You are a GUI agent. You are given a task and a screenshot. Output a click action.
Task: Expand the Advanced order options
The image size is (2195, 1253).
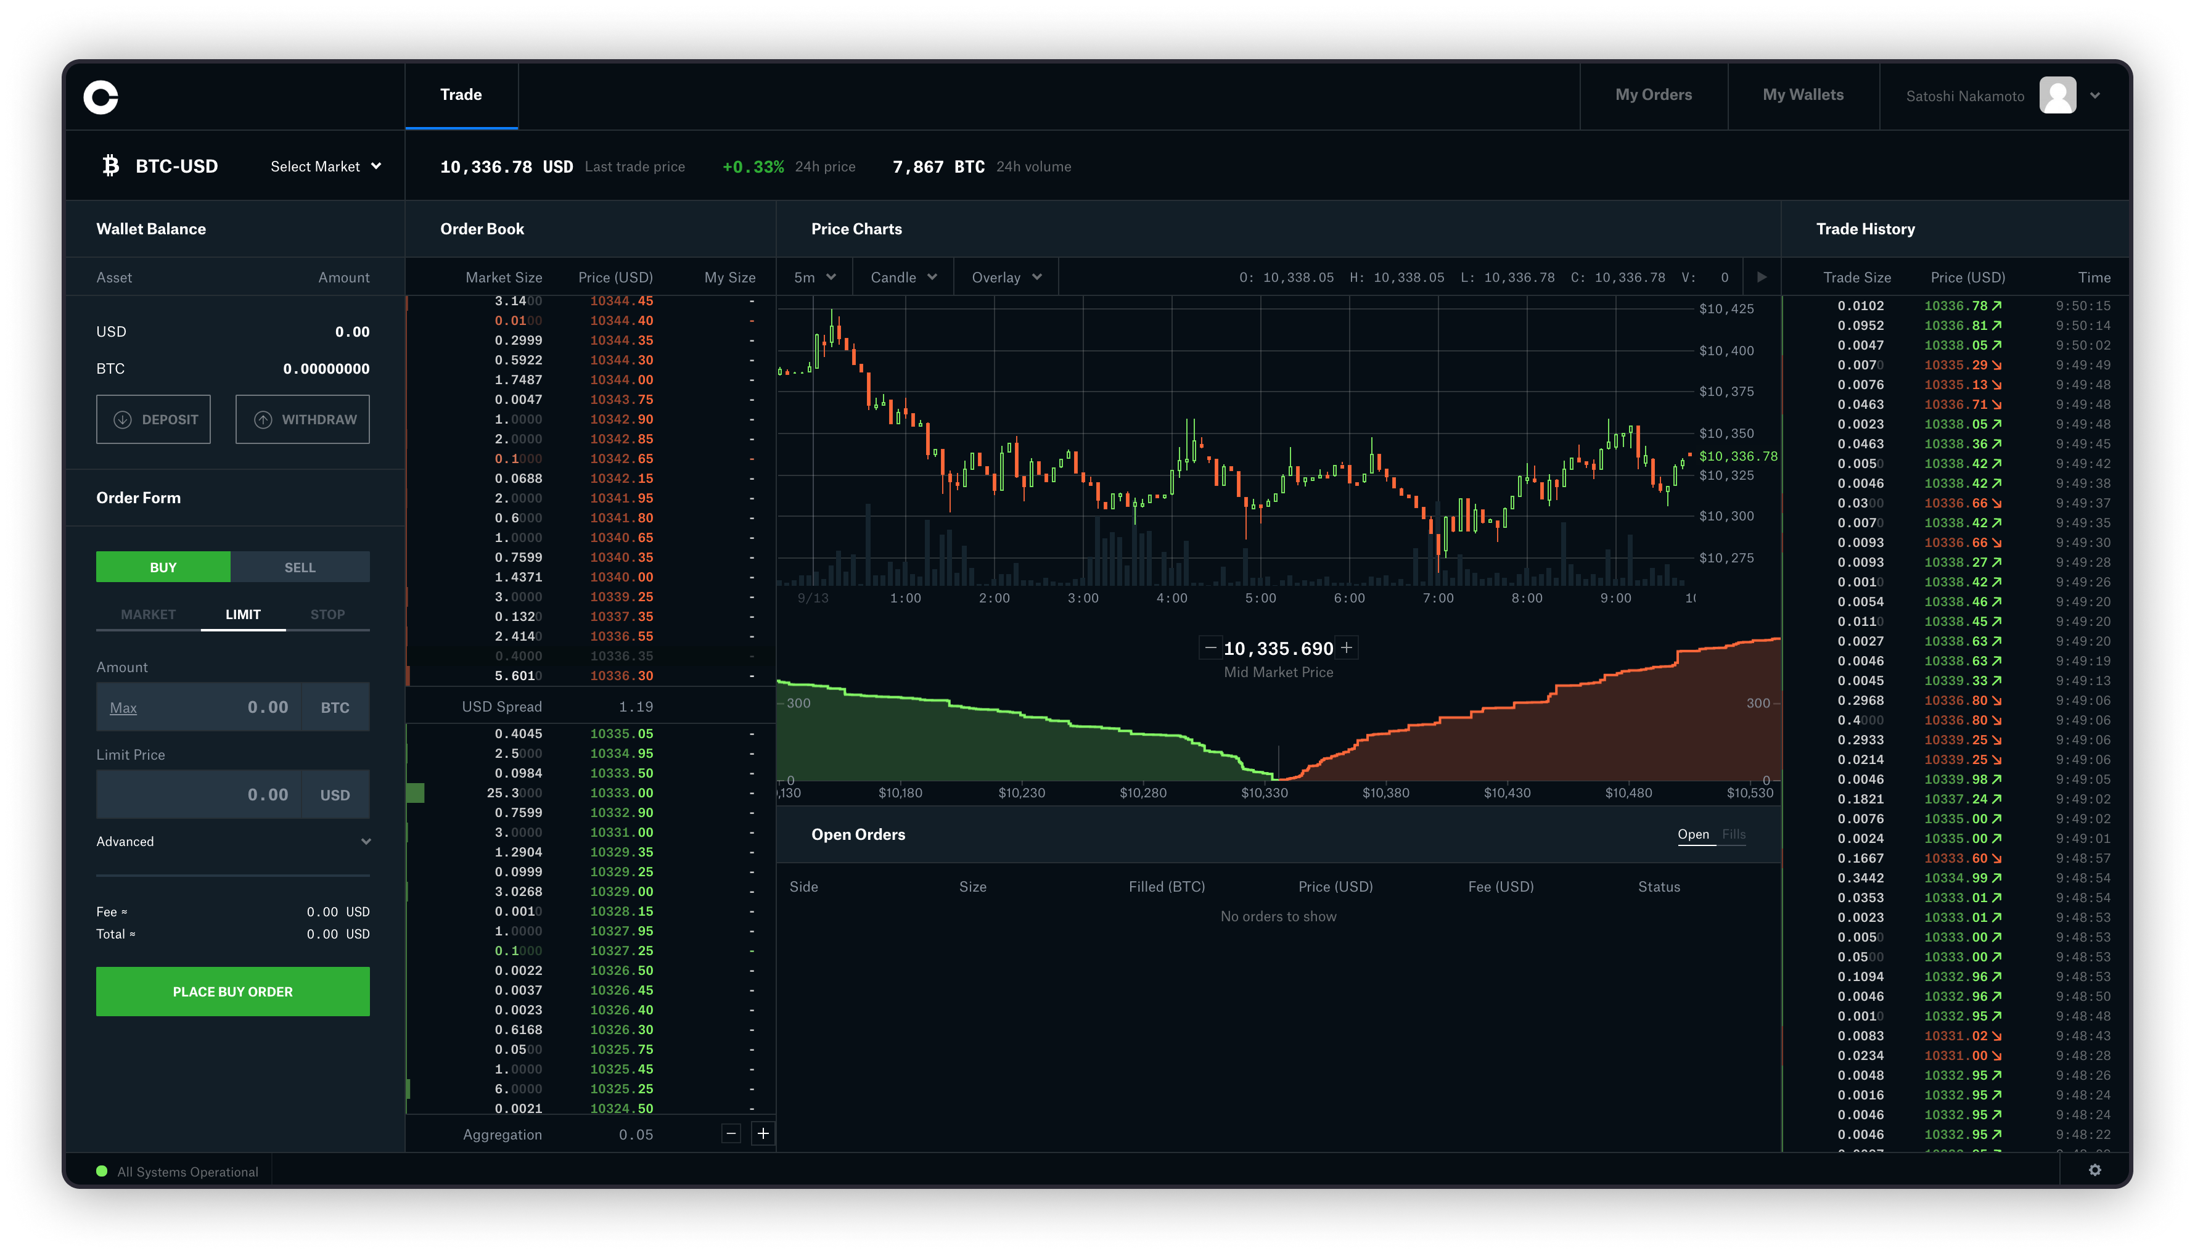tap(232, 841)
